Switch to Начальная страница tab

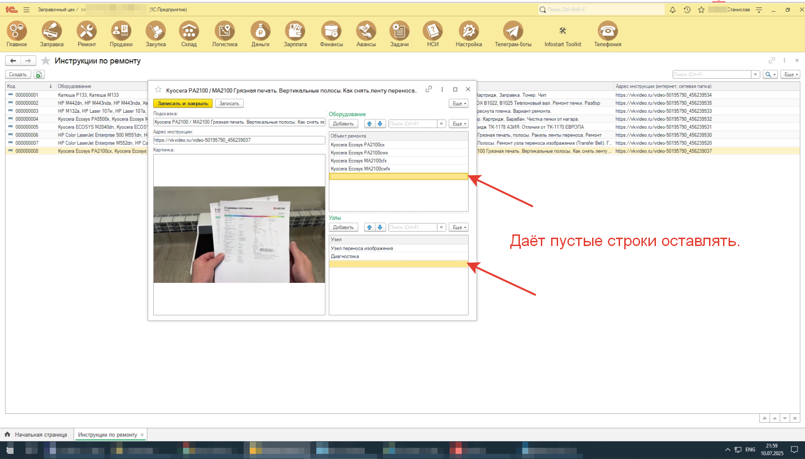click(37, 435)
